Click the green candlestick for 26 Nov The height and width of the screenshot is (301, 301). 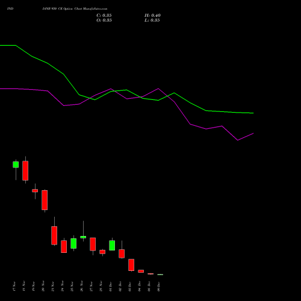click(83, 237)
